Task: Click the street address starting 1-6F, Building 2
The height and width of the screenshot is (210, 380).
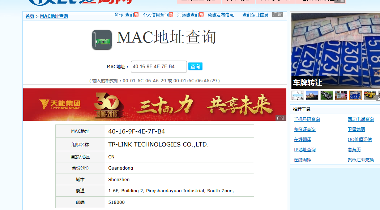Action: (171, 191)
